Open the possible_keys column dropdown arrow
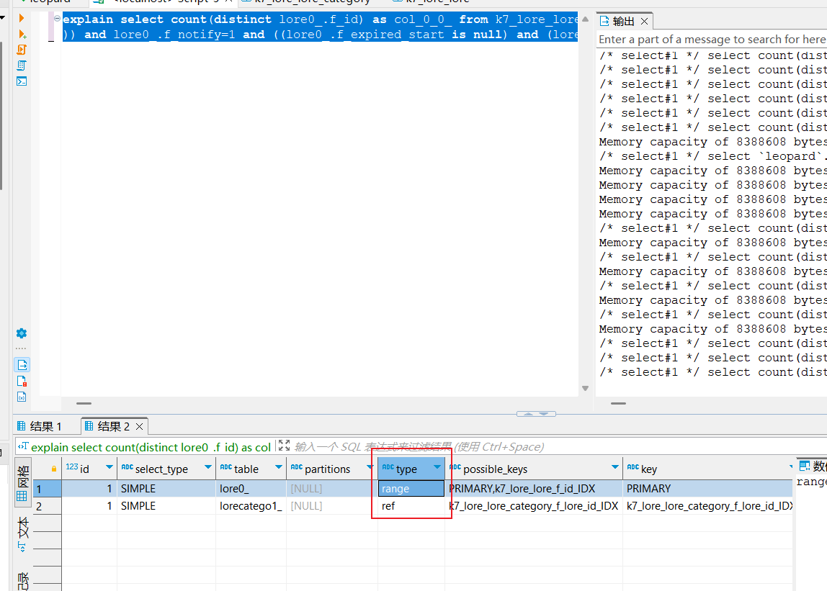 (615, 469)
